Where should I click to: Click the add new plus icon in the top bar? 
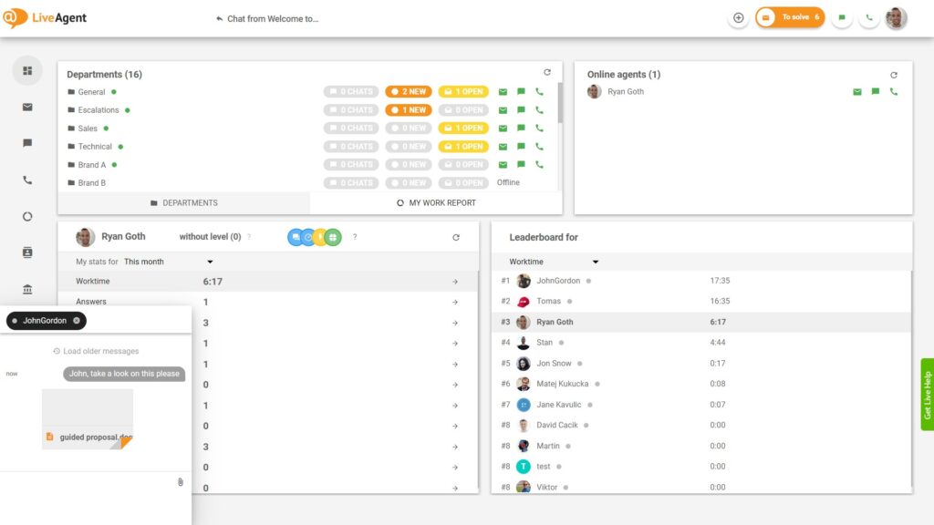pos(737,17)
